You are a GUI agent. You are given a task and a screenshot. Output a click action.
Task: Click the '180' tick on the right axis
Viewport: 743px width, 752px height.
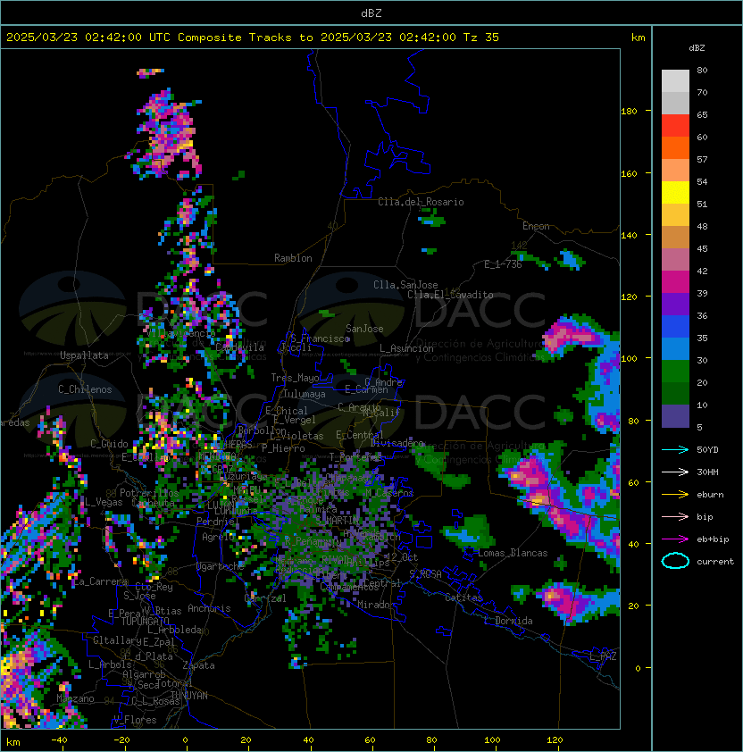click(629, 112)
